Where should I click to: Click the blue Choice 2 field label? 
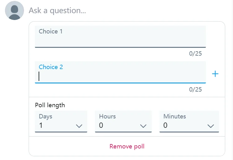click(x=51, y=67)
